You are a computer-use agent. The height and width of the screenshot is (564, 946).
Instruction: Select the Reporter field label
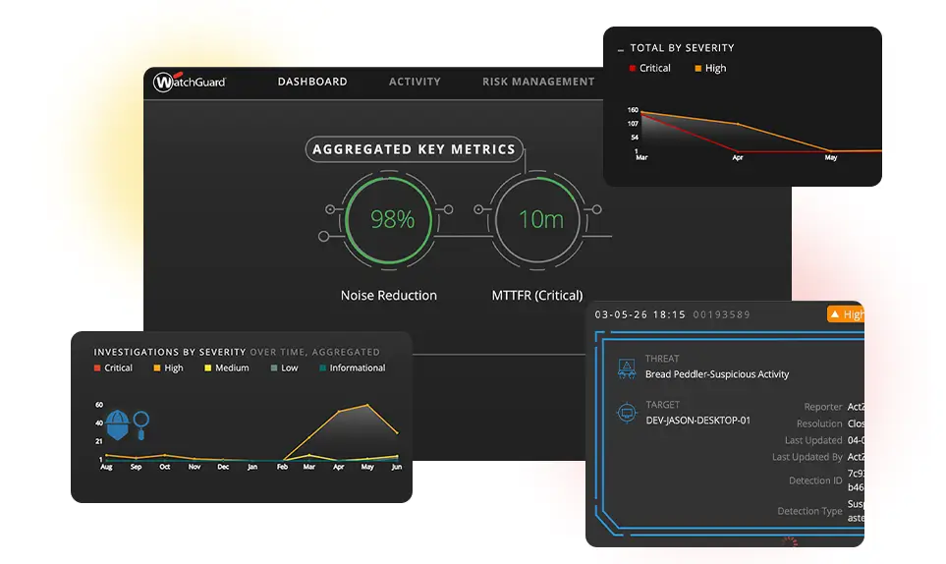[x=823, y=407]
